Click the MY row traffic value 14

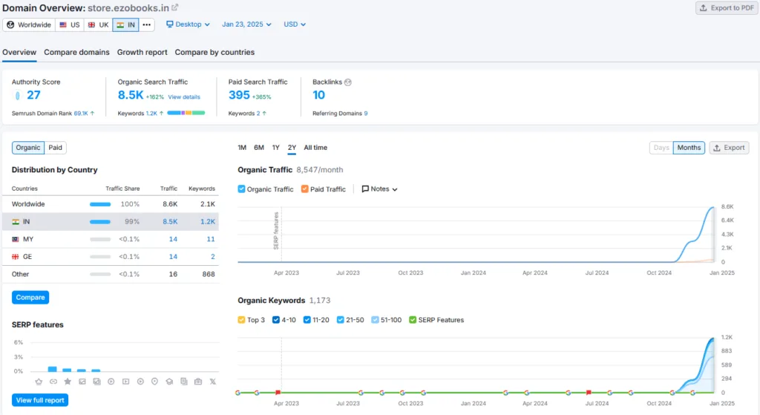(173, 239)
